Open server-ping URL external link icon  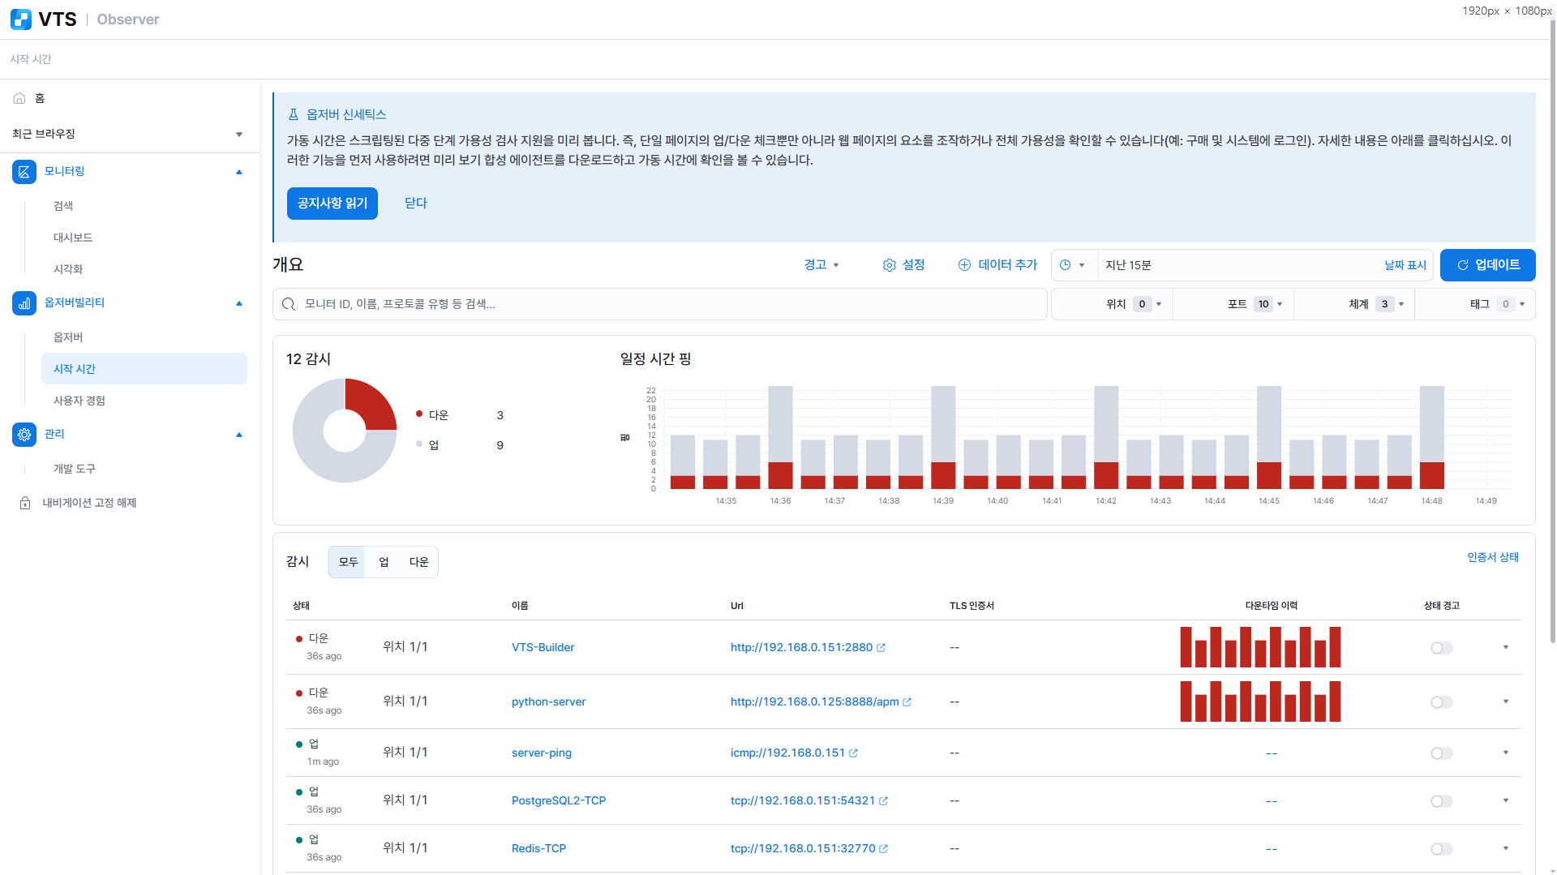(853, 753)
